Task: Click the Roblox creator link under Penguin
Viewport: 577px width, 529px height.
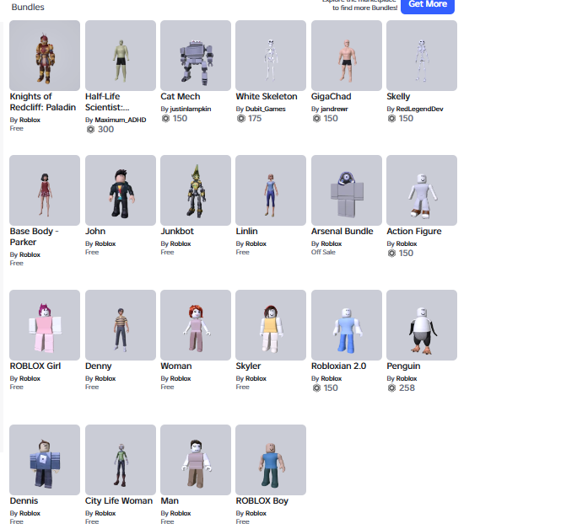Action: (x=407, y=379)
